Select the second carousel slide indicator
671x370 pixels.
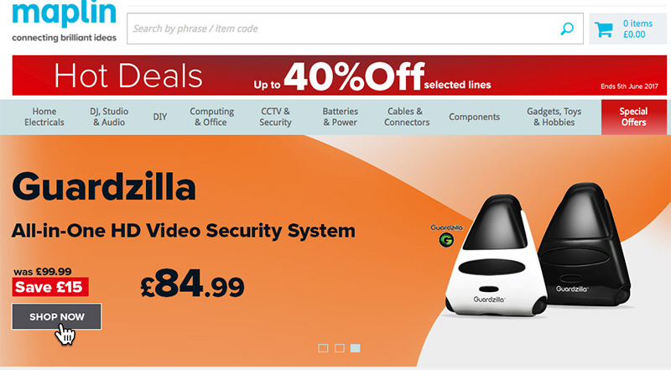coord(340,348)
